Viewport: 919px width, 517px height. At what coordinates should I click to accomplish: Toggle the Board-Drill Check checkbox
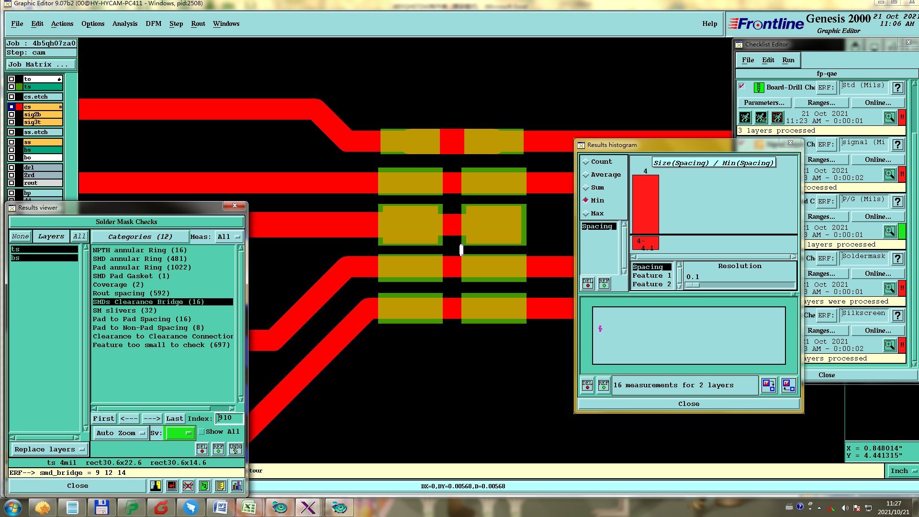pos(742,87)
